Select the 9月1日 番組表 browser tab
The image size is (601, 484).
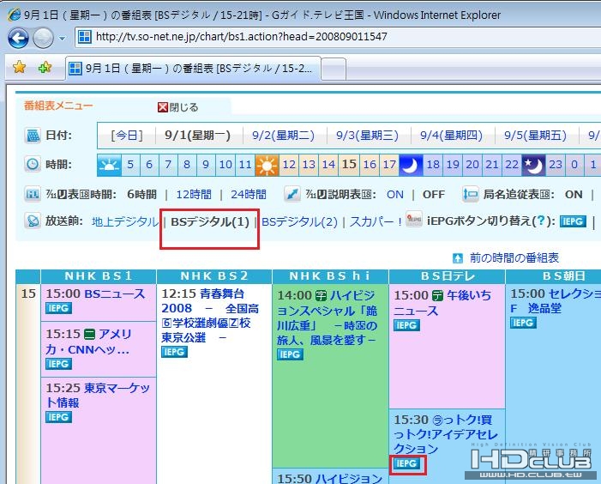pyautogui.click(x=193, y=69)
